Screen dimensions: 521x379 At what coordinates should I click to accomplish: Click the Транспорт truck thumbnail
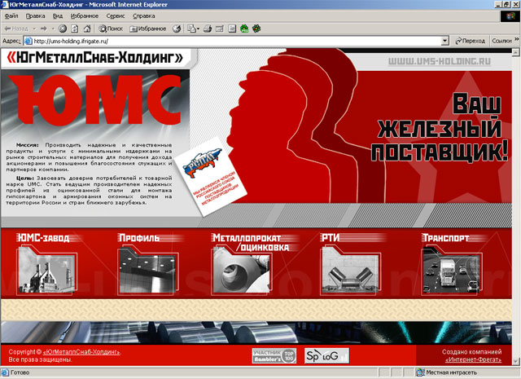[x=451, y=271]
